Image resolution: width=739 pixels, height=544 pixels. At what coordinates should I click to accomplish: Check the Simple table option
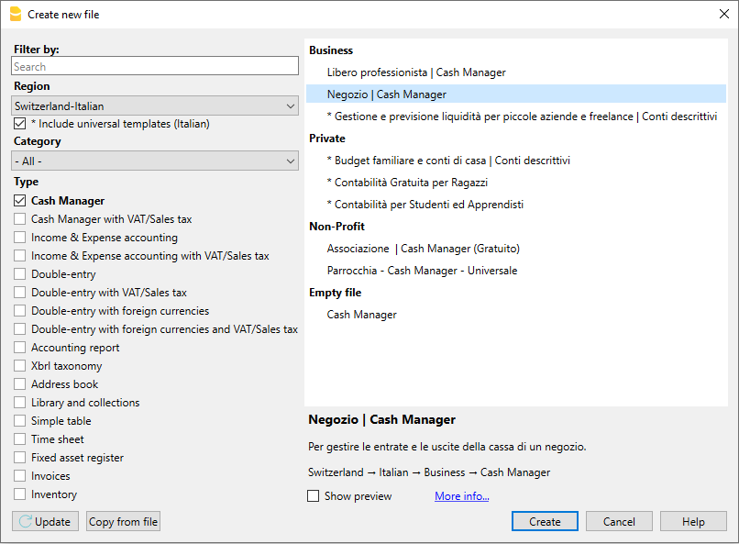pos(20,421)
